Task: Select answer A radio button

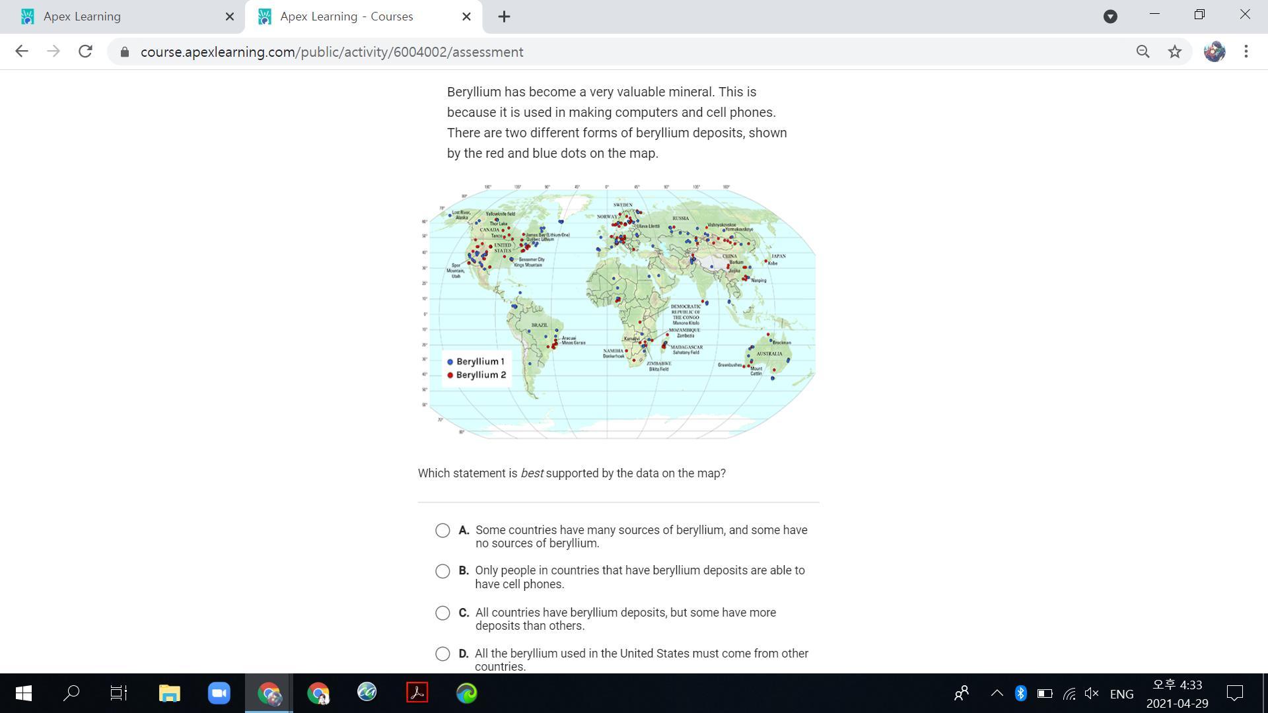Action: pyautogui.click(x=442, y=531)
